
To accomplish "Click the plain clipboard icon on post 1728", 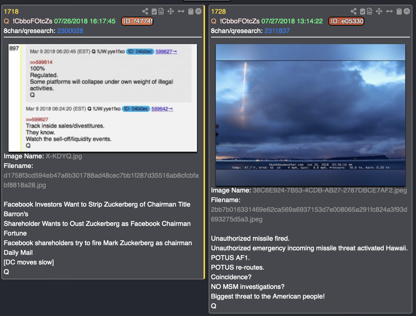I will click(x=399, y=11).
